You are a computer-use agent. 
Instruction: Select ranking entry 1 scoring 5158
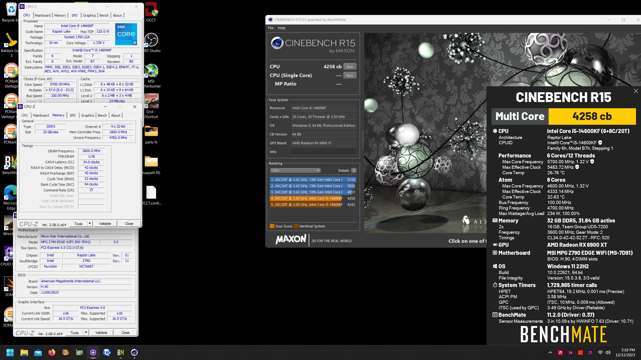(x=313, y=179)
